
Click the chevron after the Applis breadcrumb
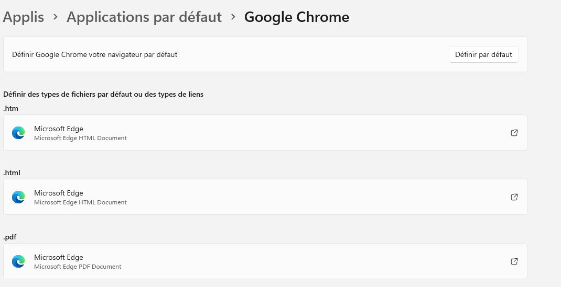click(56, 17)
